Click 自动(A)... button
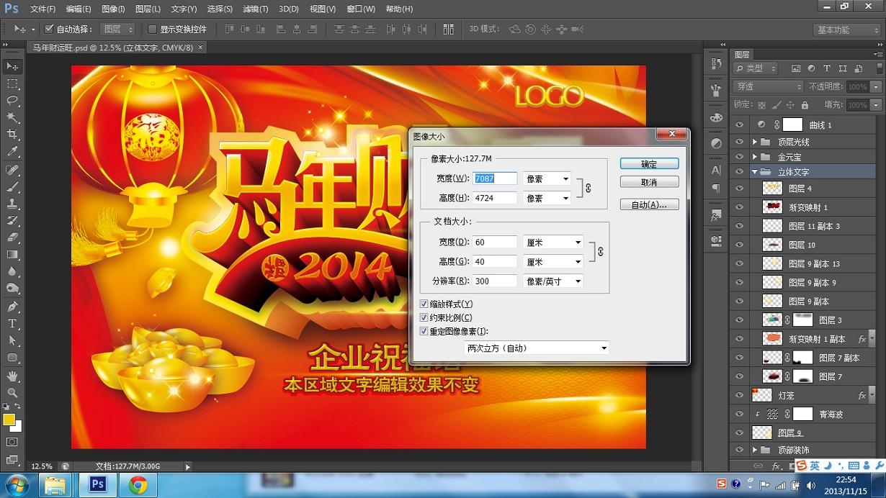This screenshot has height=498, width=886. pyautogui.click(x=649, y=205)
